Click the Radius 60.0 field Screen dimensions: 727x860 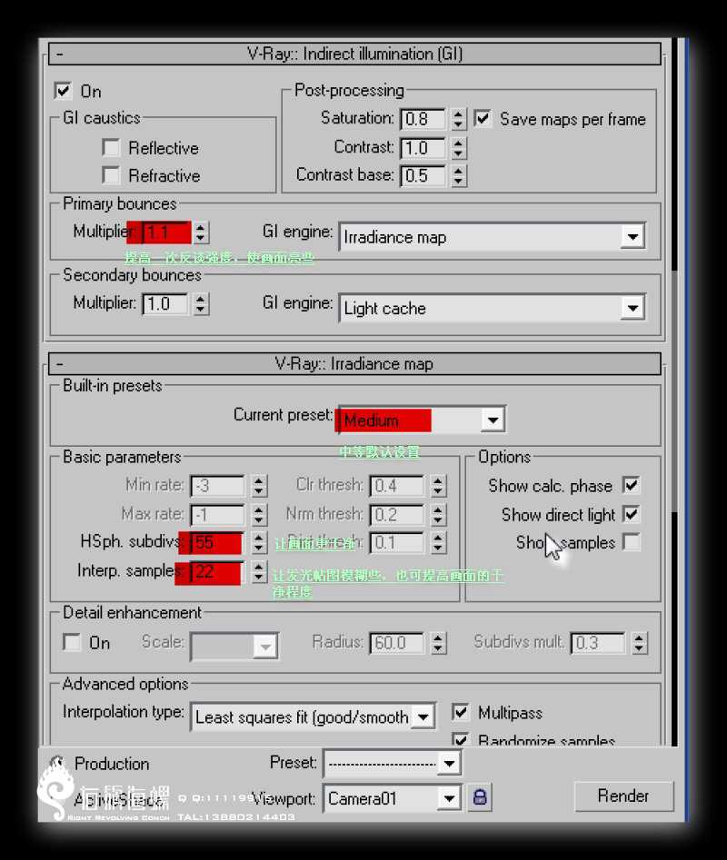(x=397, y=642)
